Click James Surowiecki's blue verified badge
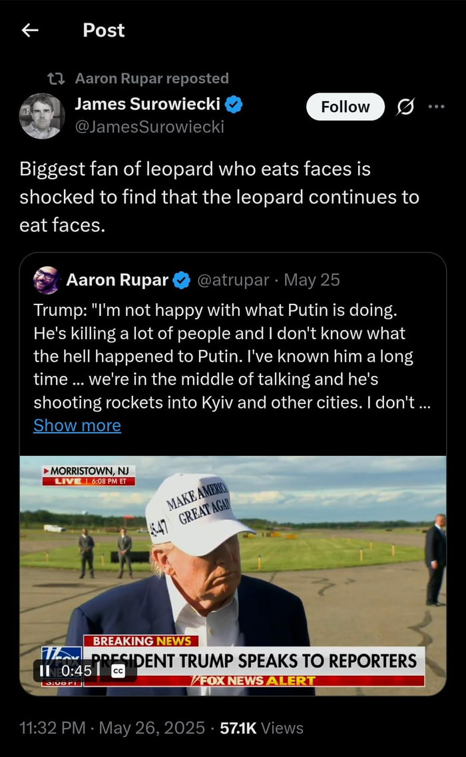This screenshot has width=466, height=757. coord(232,103)
